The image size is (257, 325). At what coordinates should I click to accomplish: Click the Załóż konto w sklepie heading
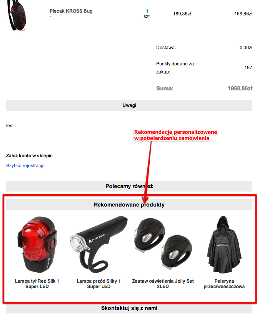(29, 156)
